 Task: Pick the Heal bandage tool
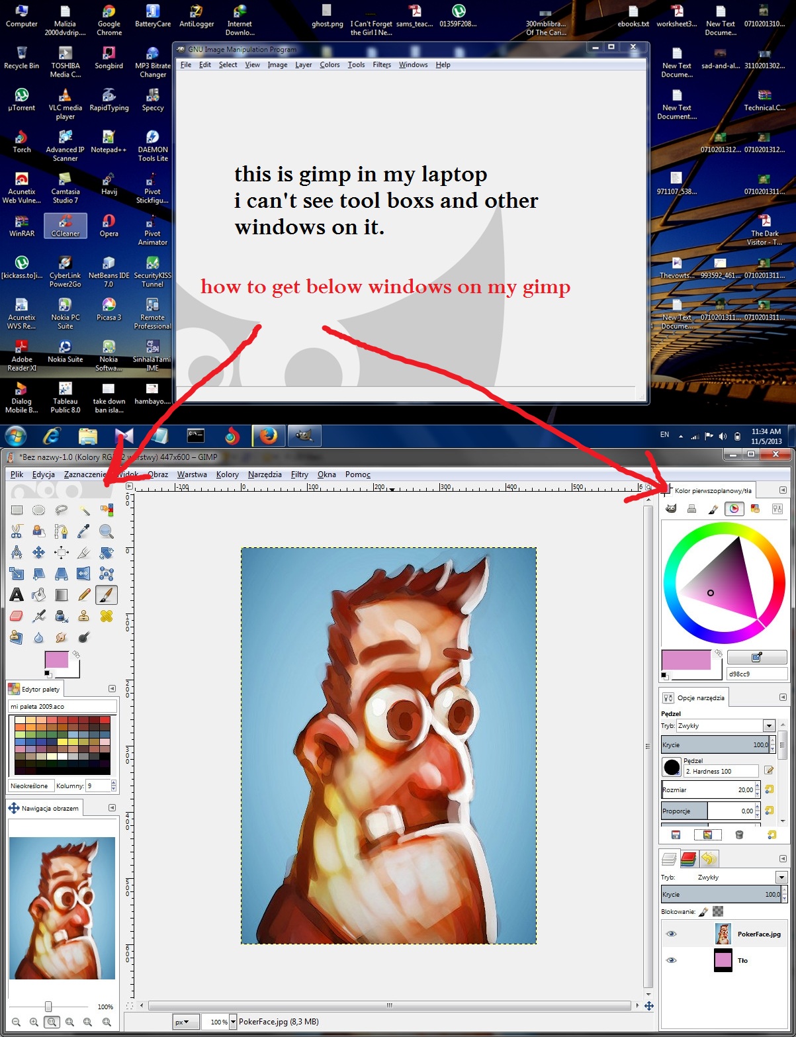107,615
